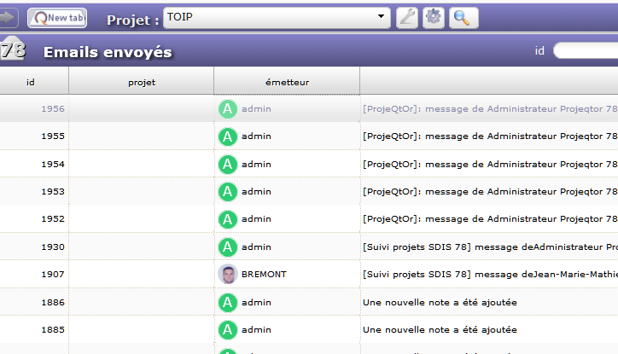Click admin avatar icon in row 1886
The image size is (618, 354).
(x=227, y=302)
